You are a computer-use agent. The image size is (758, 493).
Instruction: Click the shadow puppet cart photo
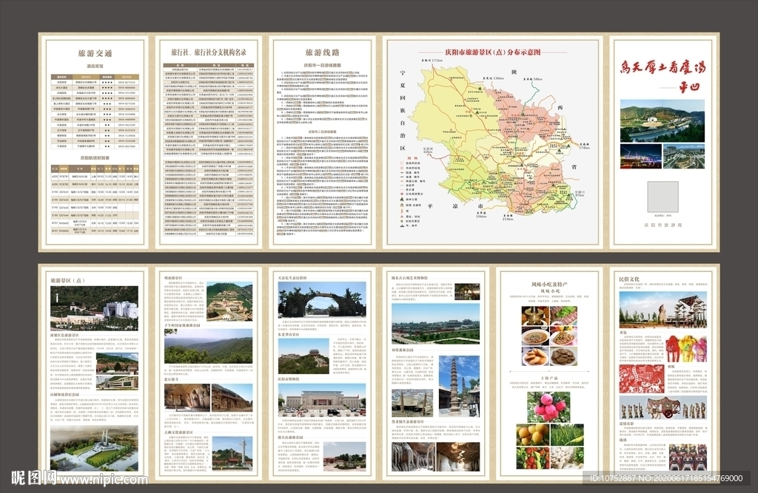(664, 405)
